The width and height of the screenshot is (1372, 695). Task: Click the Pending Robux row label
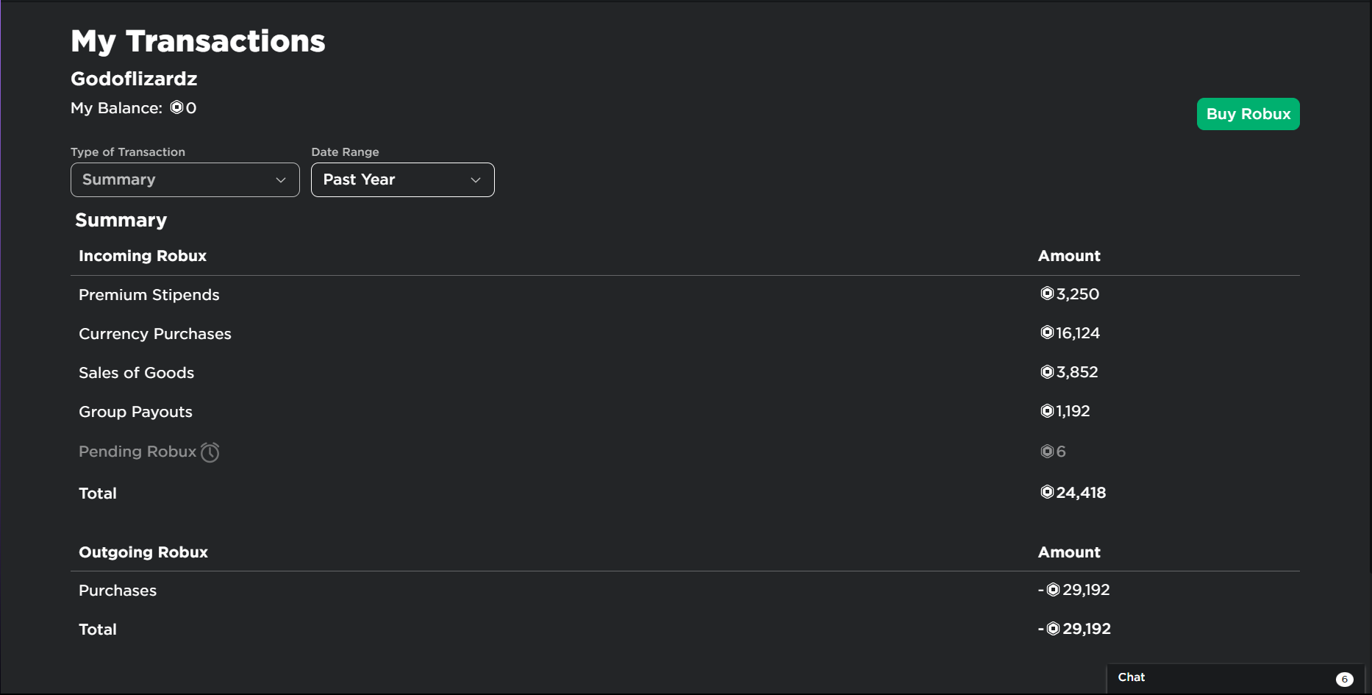(x=137, y=451)
